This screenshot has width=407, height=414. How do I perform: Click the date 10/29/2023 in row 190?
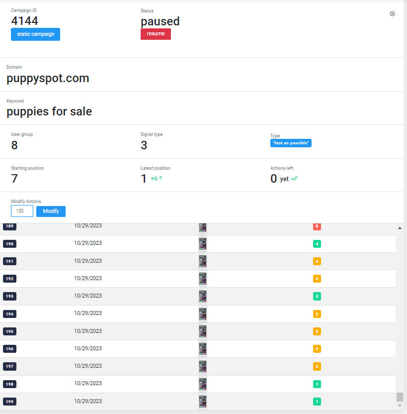pos(88,243)
